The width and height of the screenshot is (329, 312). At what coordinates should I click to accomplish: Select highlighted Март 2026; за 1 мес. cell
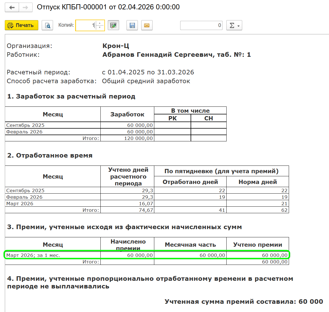[53, 255]
